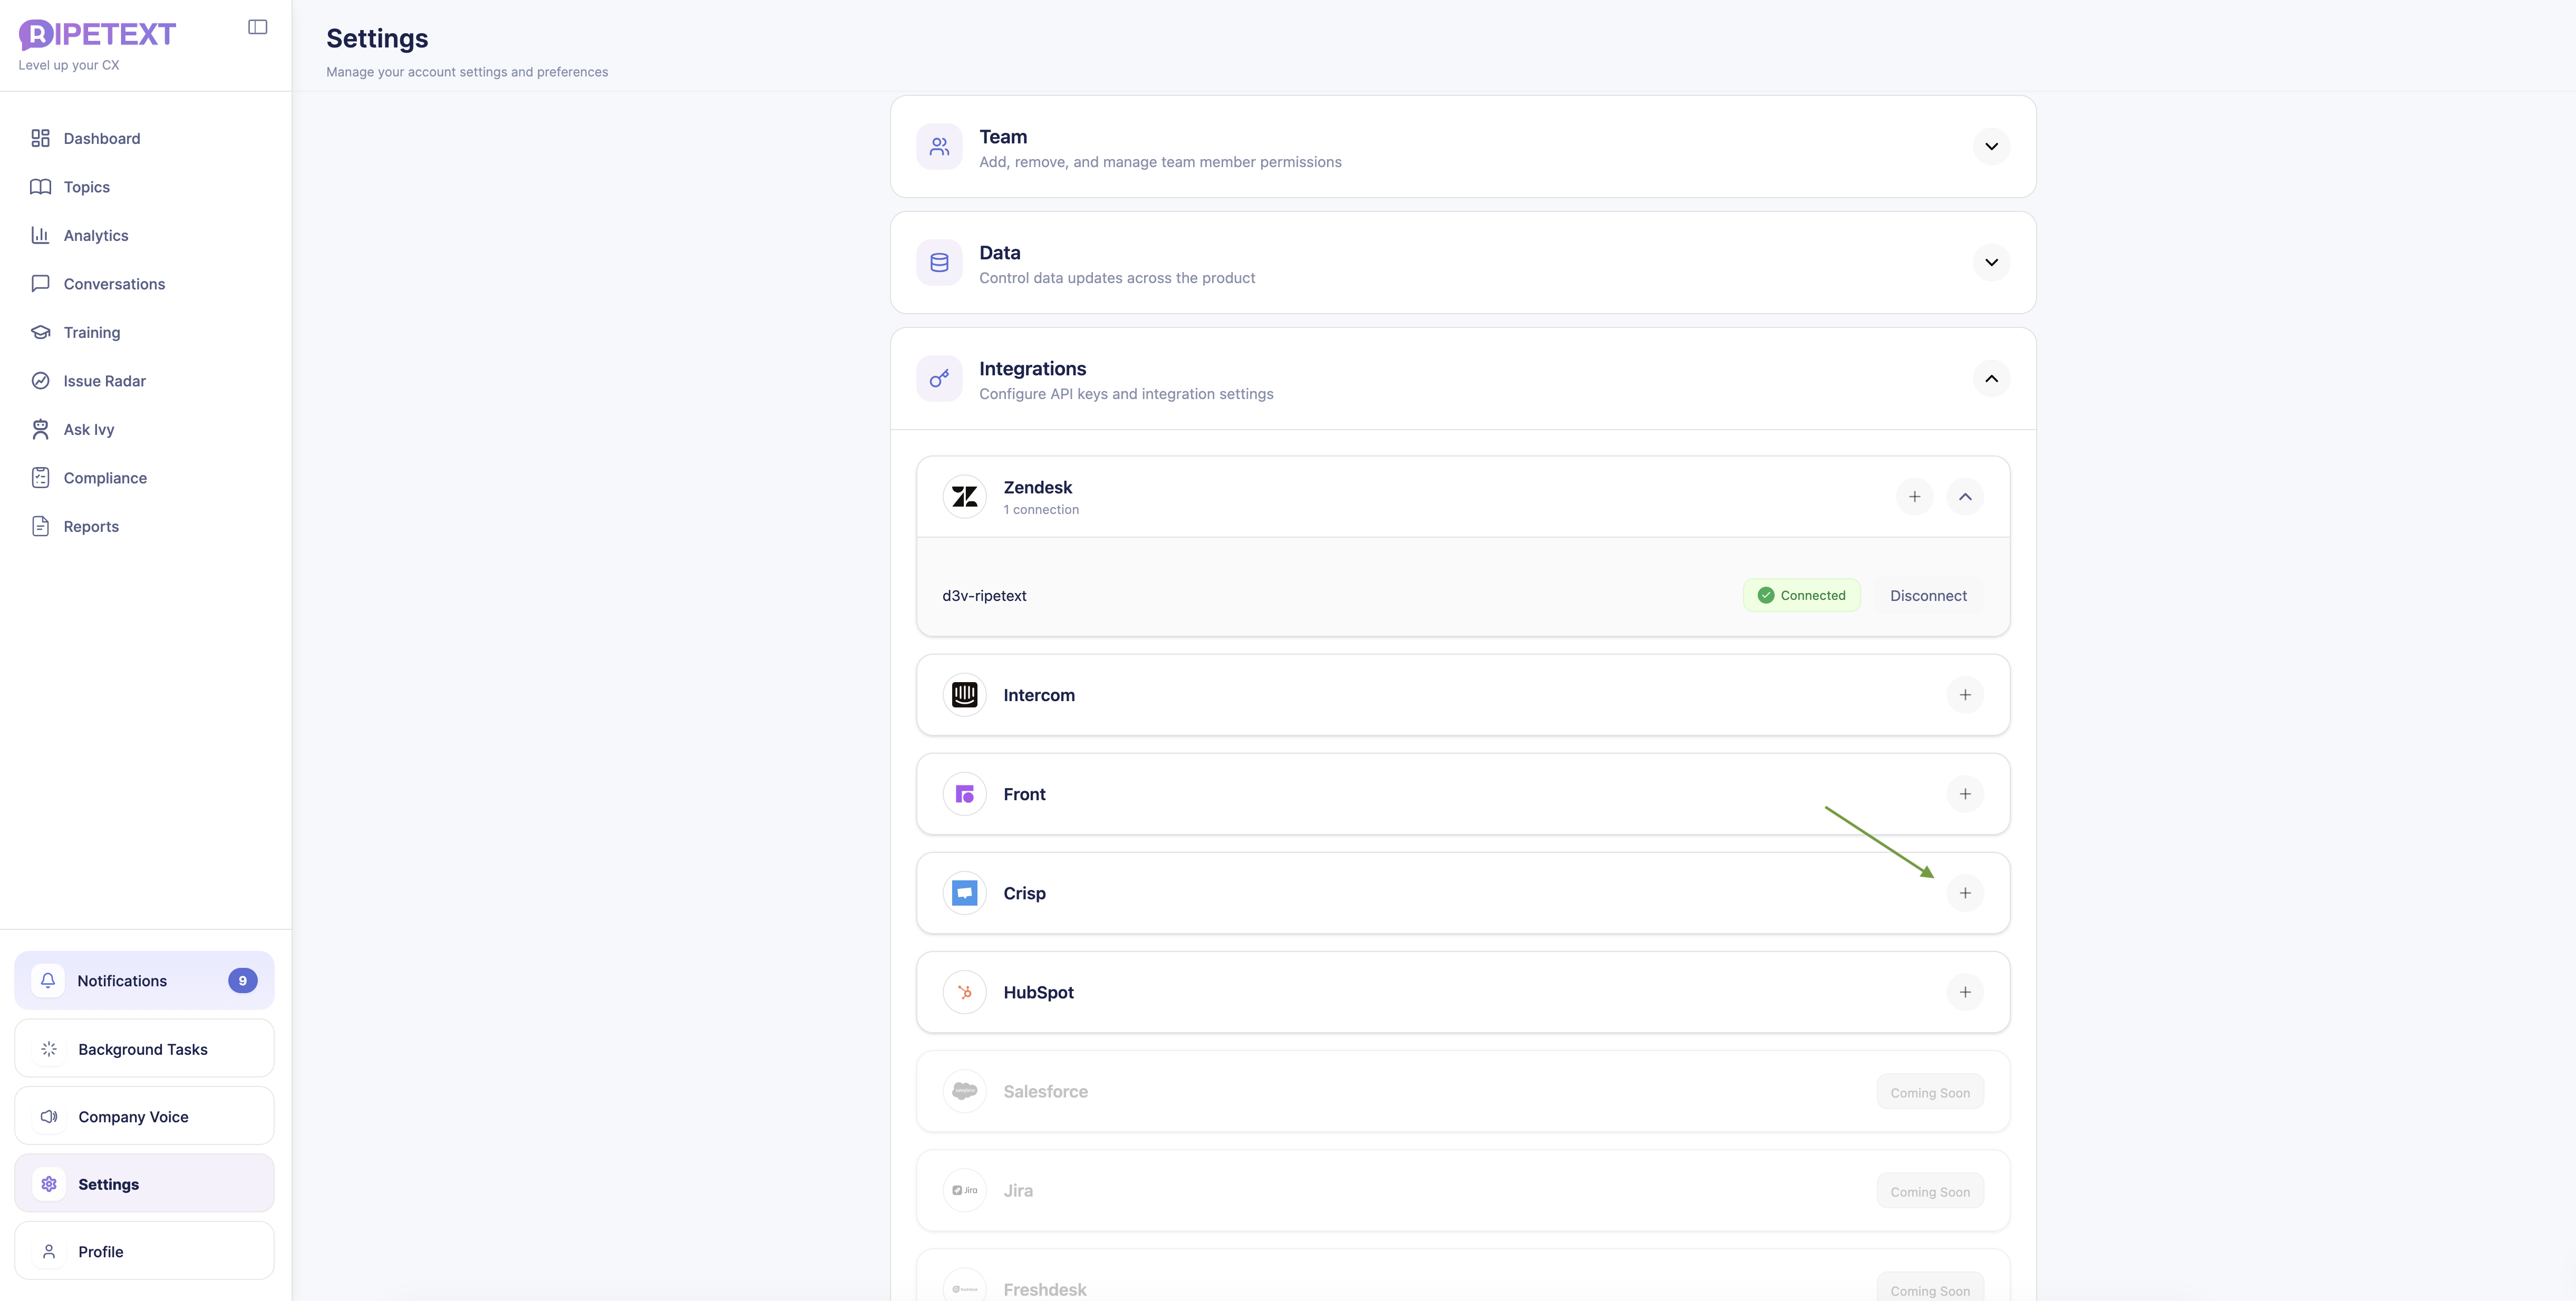Click the d3v-ripetext connection name
This screenshot has height=1301, width=2576.
coord(984,596)
